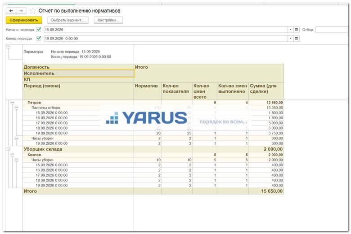The image size is (351, 234).
Task: Select 3 750,00 sum cell
Action: coord(266,133)
